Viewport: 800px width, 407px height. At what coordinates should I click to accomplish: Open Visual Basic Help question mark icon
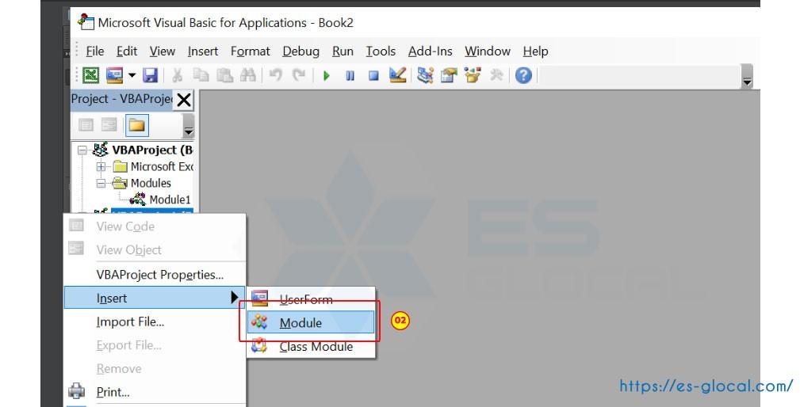click(523, 75)
